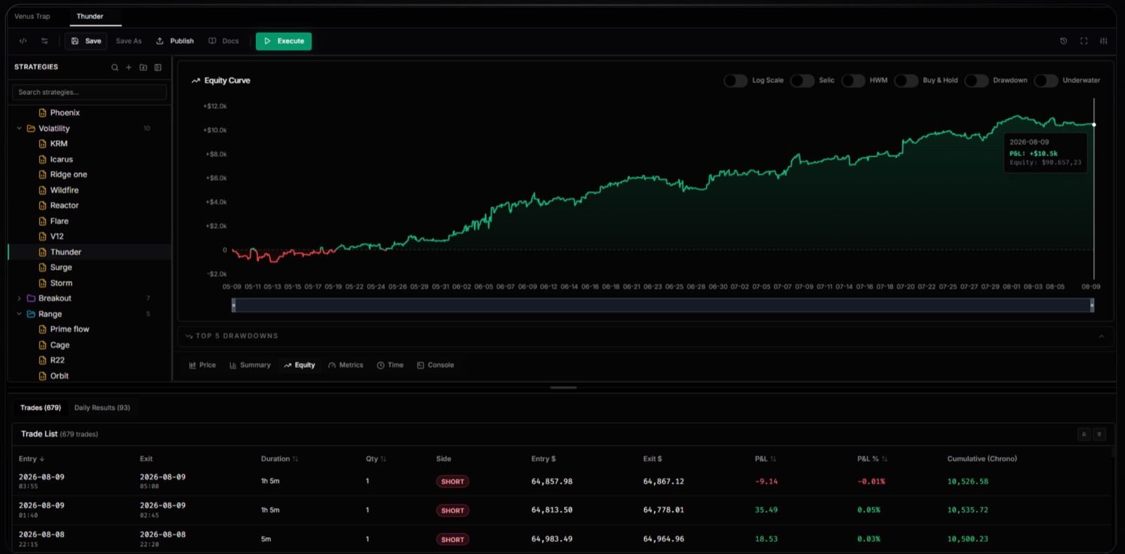Click the Icarus strategy file icon
The width and height of the screenshot is (1125, 554).
pyautogui.click(x=43, y=159)
